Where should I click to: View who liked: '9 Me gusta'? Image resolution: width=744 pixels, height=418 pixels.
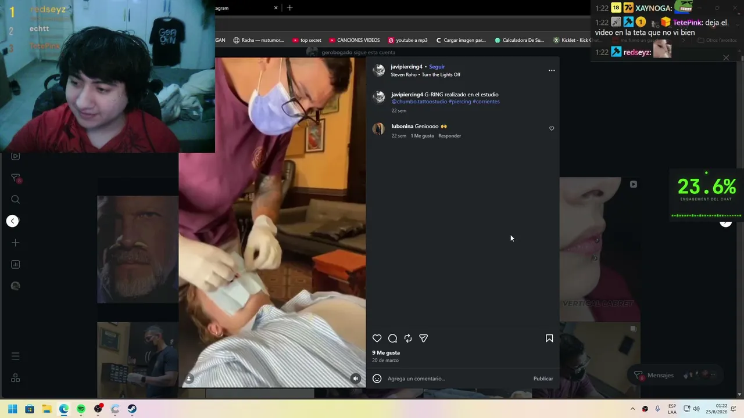[x=386, y=352]
